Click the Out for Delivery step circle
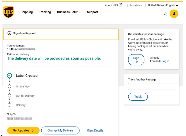 pos(10,96)
